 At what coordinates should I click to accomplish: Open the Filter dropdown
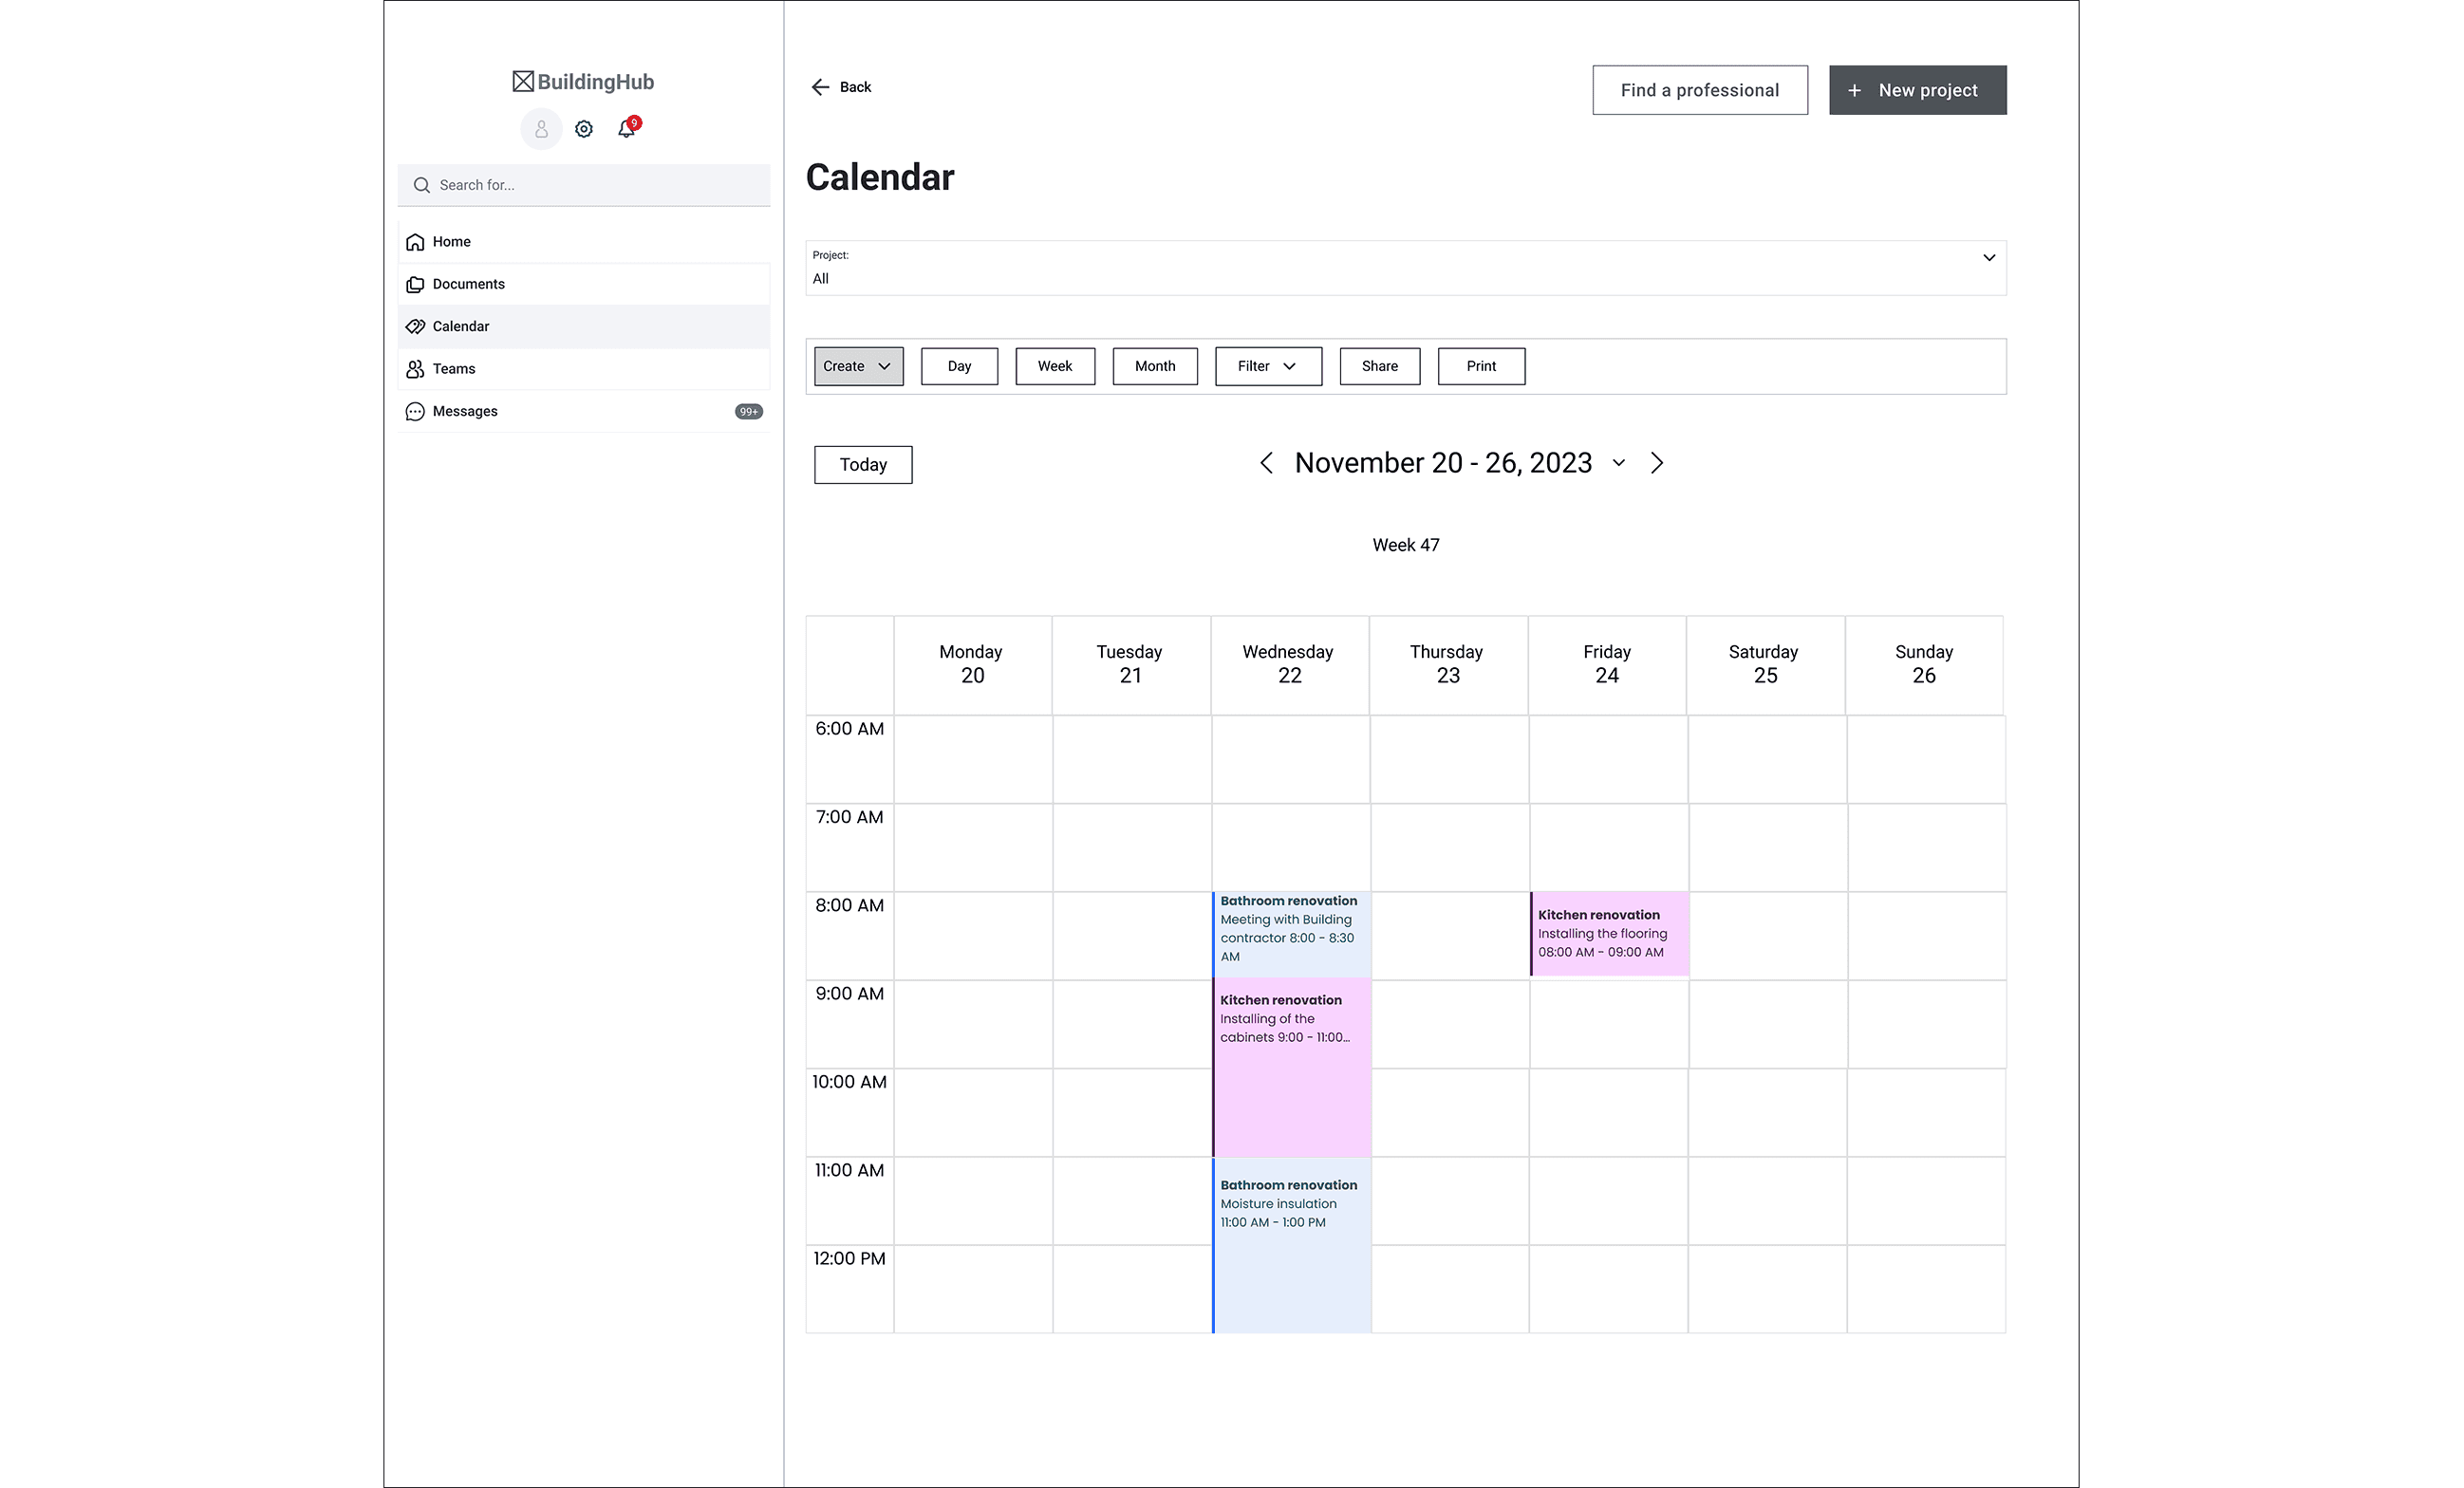pyautogui.click(x=1268, y=366)
